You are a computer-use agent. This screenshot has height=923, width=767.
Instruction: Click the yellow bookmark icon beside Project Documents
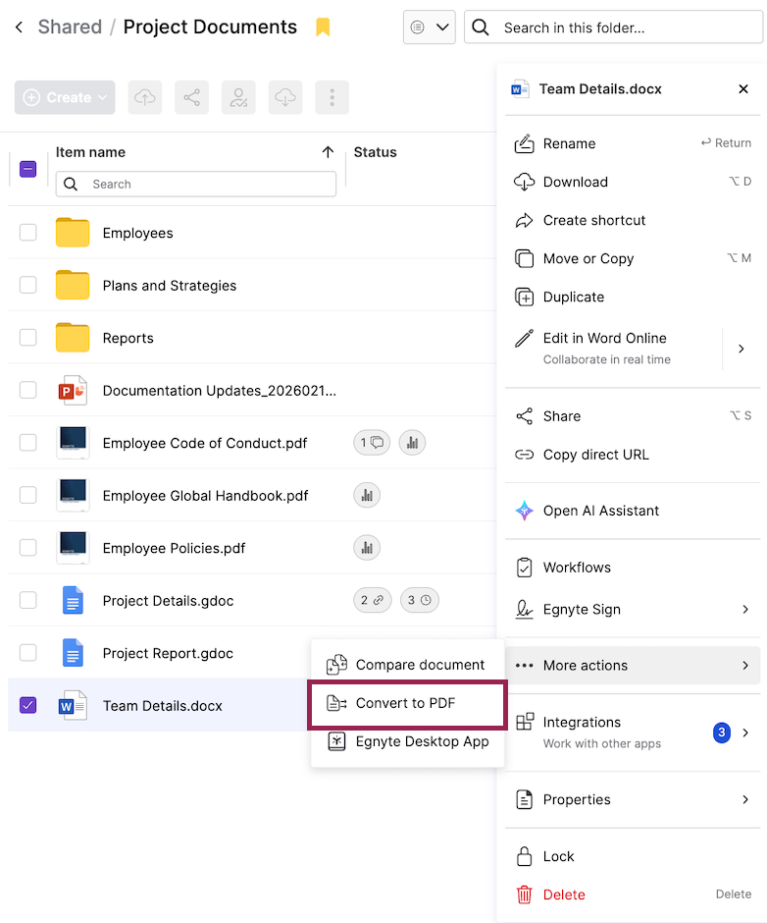pos(323,27)
